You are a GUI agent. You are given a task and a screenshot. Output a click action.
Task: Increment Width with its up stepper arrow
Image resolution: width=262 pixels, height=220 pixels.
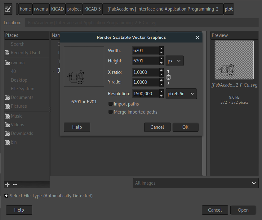[161, 48]
